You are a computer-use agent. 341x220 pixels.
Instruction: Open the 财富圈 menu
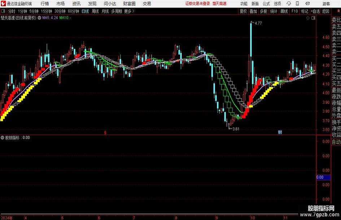pos(129,4)
